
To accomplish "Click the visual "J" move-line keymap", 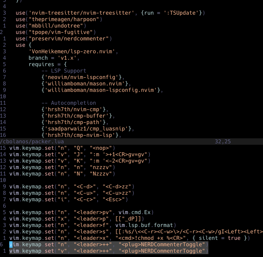I will pos(80,154).
